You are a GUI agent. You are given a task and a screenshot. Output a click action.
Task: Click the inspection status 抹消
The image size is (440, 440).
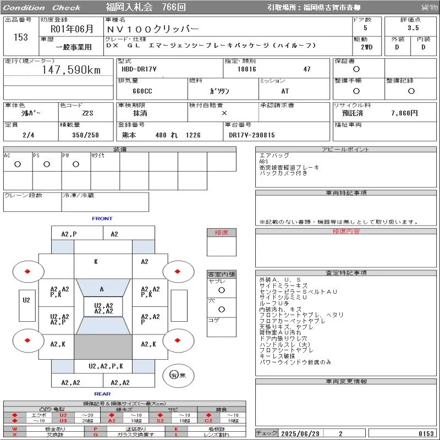point(140,113)
